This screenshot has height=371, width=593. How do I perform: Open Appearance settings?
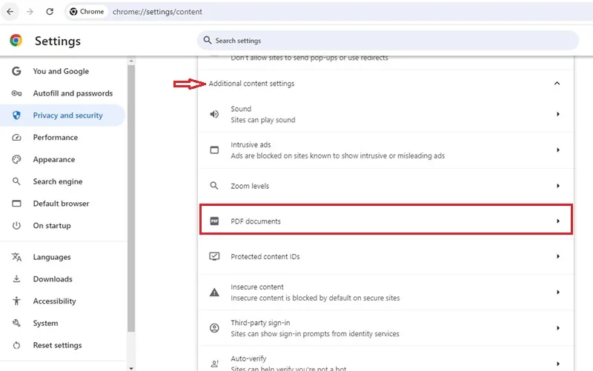pyautogui.click(x=62, y=159)
